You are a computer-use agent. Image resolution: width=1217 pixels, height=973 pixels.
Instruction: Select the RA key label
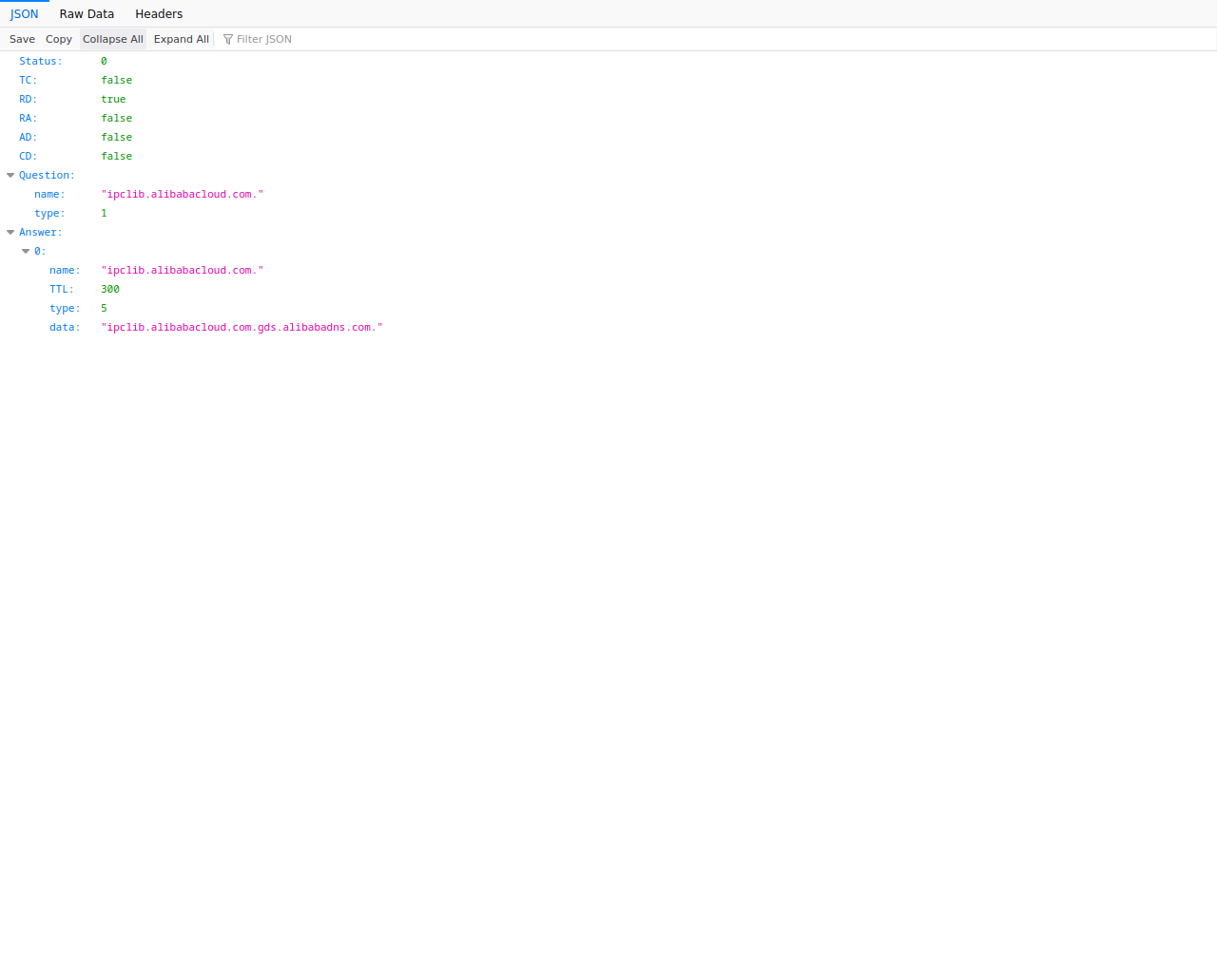click(x=29, y=118)
